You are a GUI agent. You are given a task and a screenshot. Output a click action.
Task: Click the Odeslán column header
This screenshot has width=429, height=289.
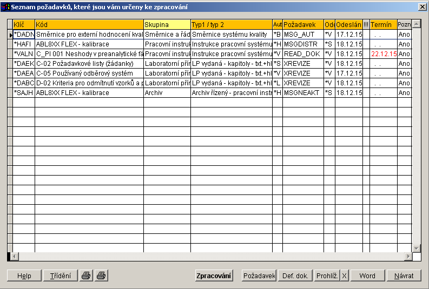(x=348, y=25)
